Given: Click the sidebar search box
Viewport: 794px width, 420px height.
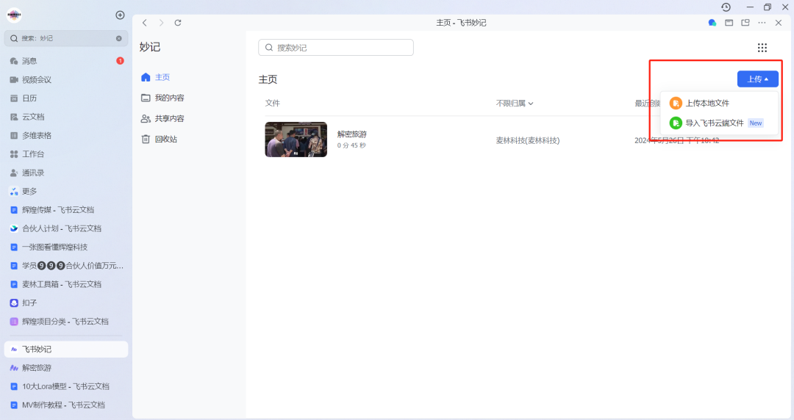Looking at the screenshot, I should pos(66,38).
